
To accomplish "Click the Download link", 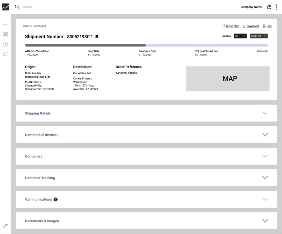I will (x=253, y=26).
